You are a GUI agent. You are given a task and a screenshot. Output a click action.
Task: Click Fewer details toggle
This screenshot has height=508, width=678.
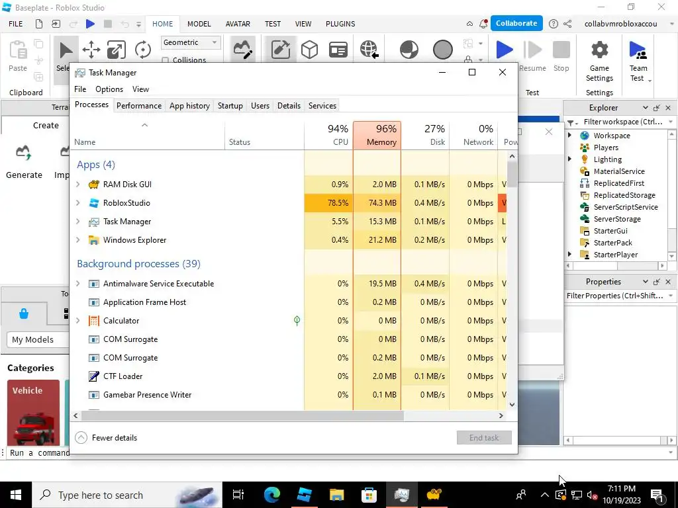pyautogui.click(x=106, y=438)
